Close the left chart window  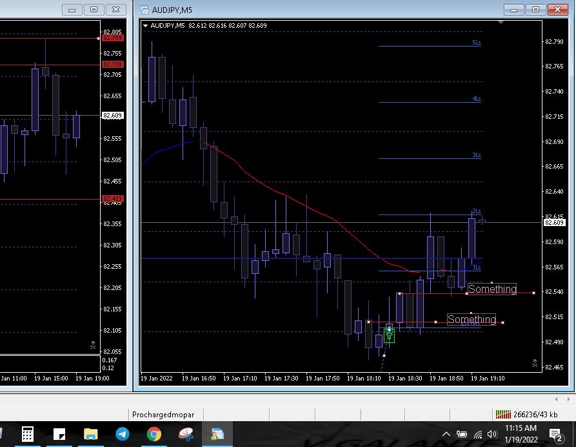pyautogui.click(x=115, y=10)
